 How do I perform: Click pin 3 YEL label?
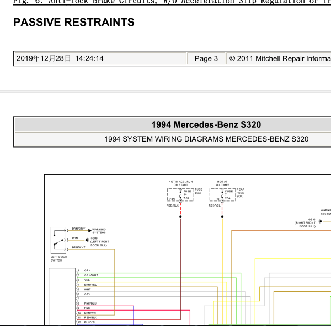(87, 280)
